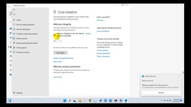Open notification center badge
Viewport: 191px width, 107px height.
point(181,100)
